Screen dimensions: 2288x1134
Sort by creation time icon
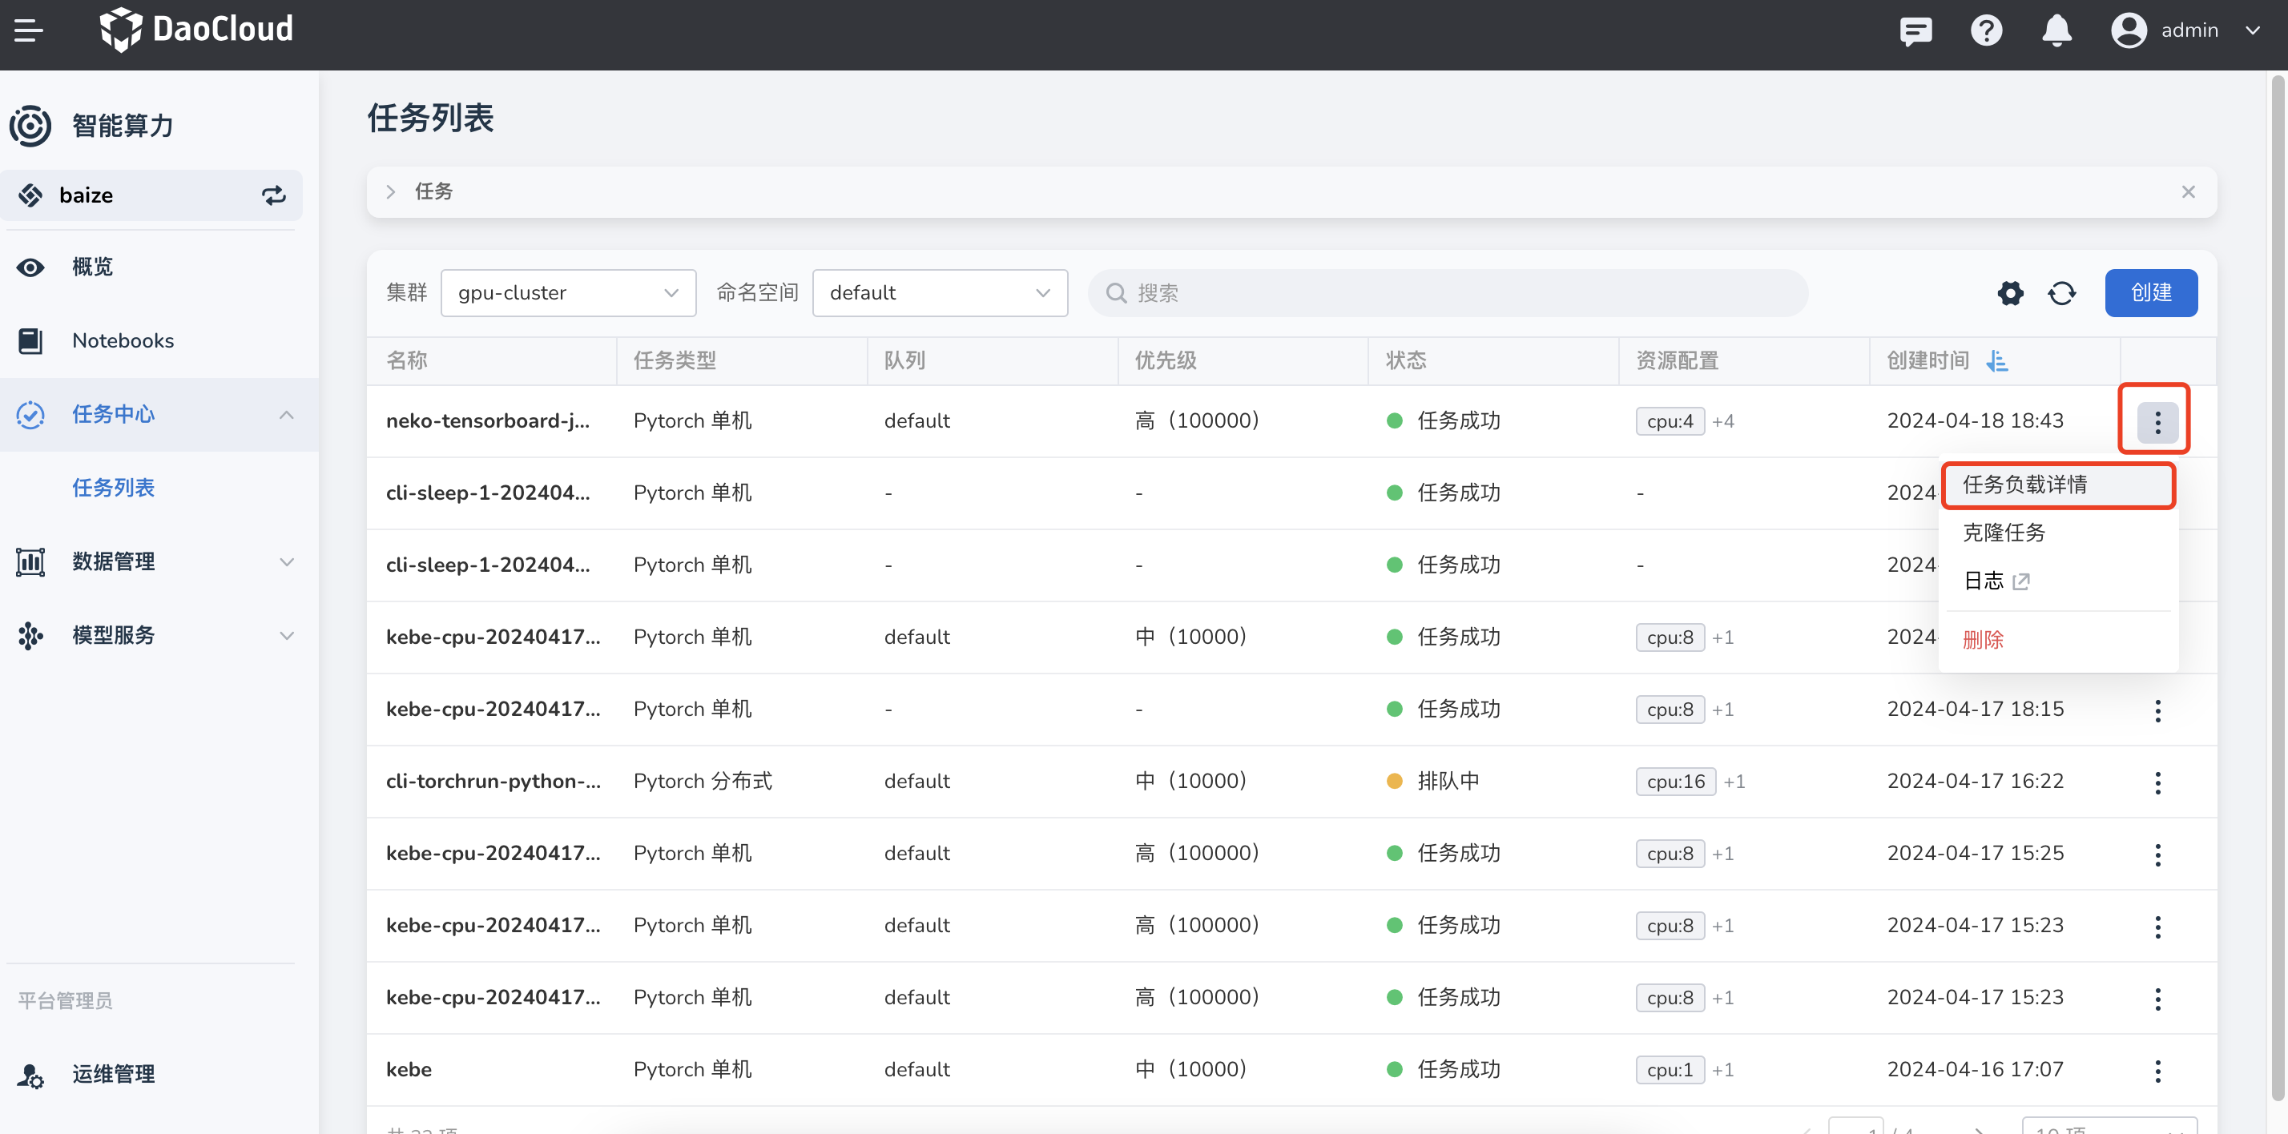tap(1997, 360)
